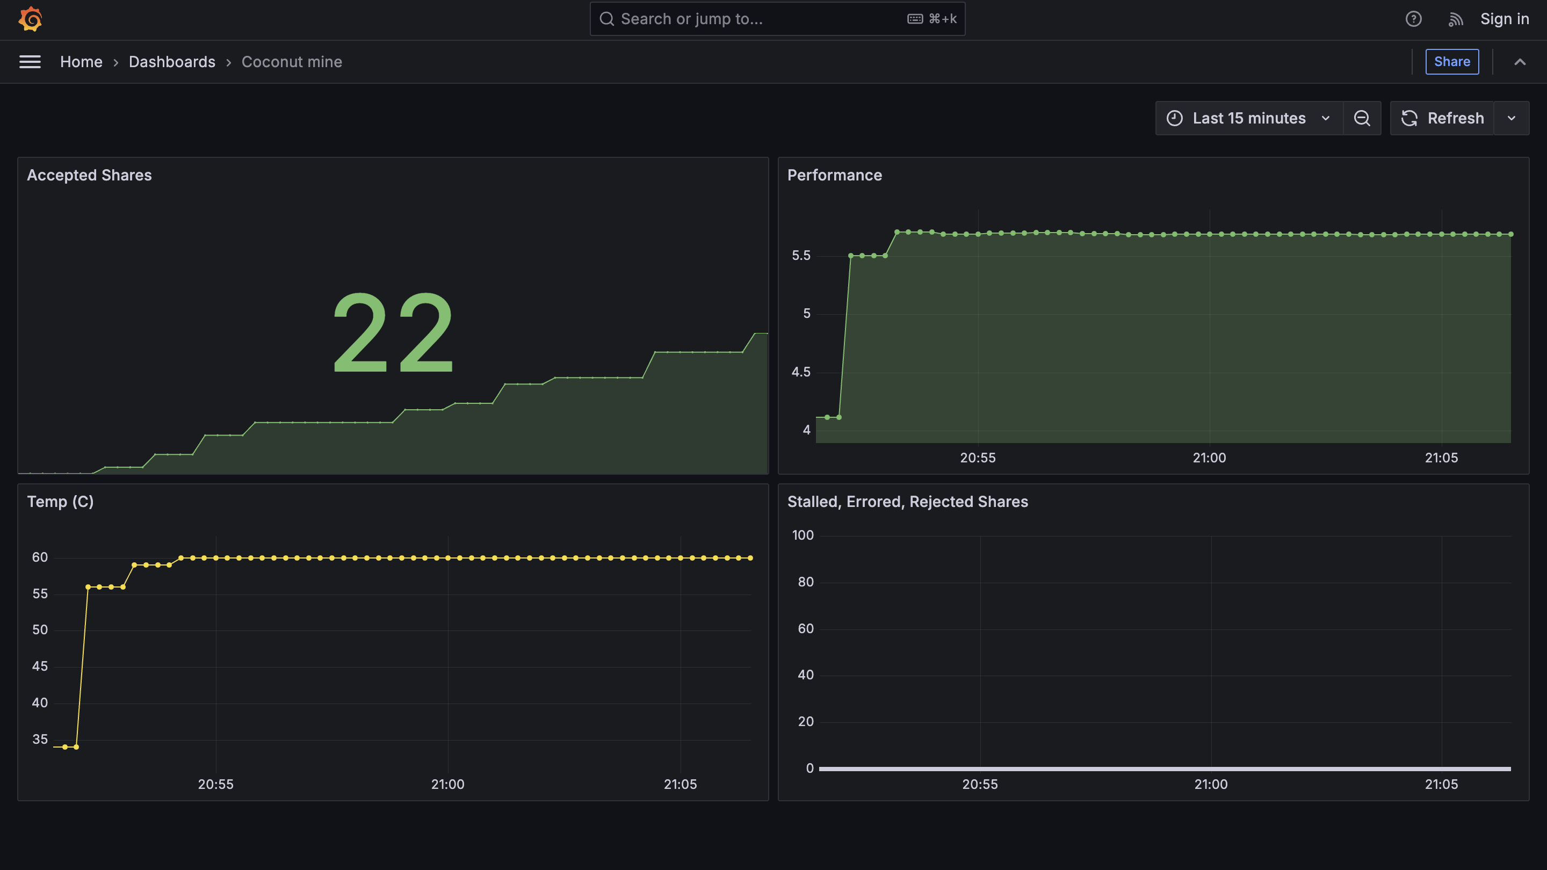
Task: Open the help question mark icon
Action: pos(1414,19)
